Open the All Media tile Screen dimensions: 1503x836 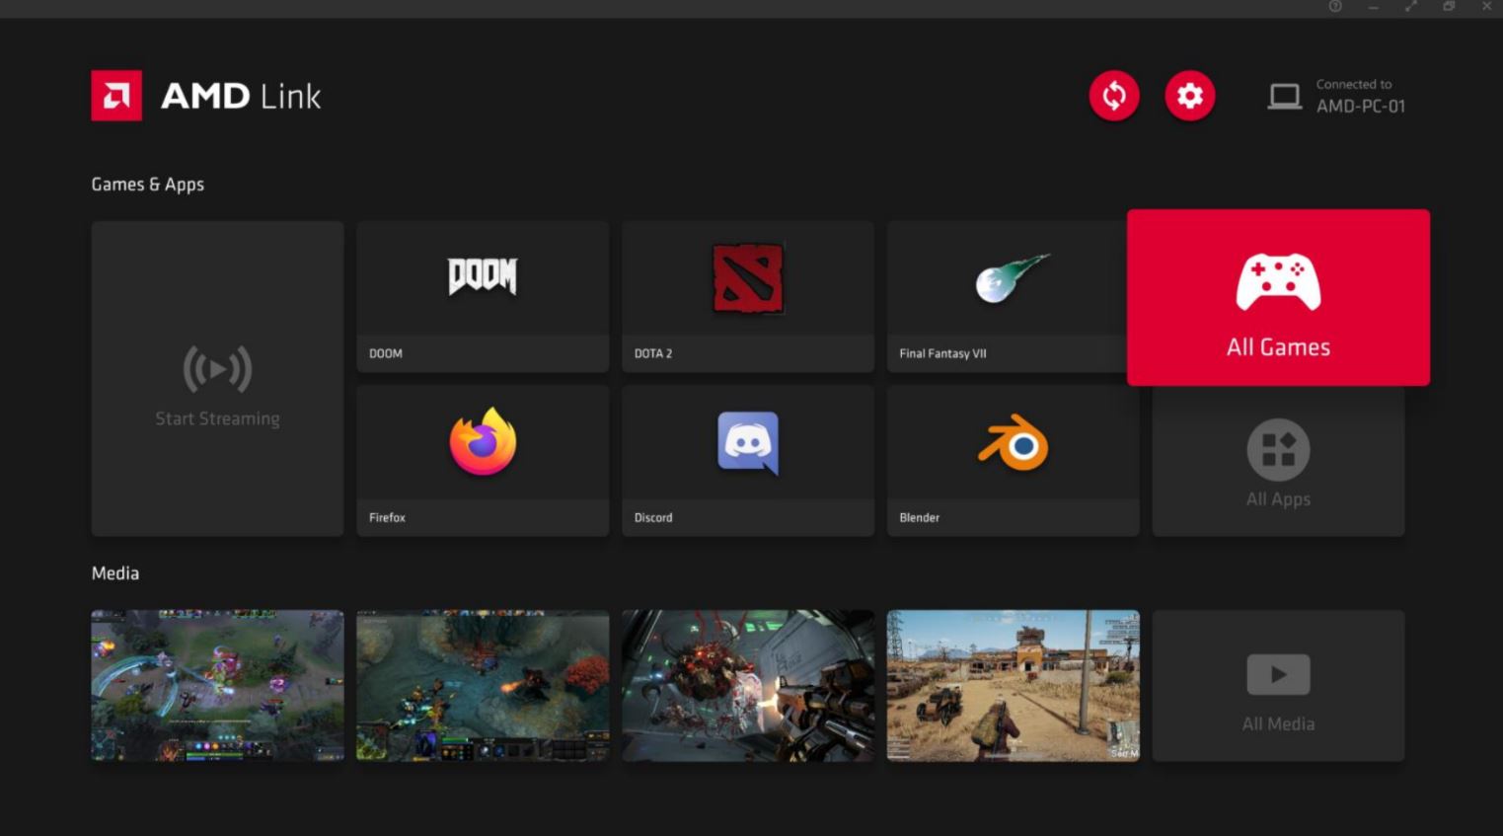point(1278,686)
